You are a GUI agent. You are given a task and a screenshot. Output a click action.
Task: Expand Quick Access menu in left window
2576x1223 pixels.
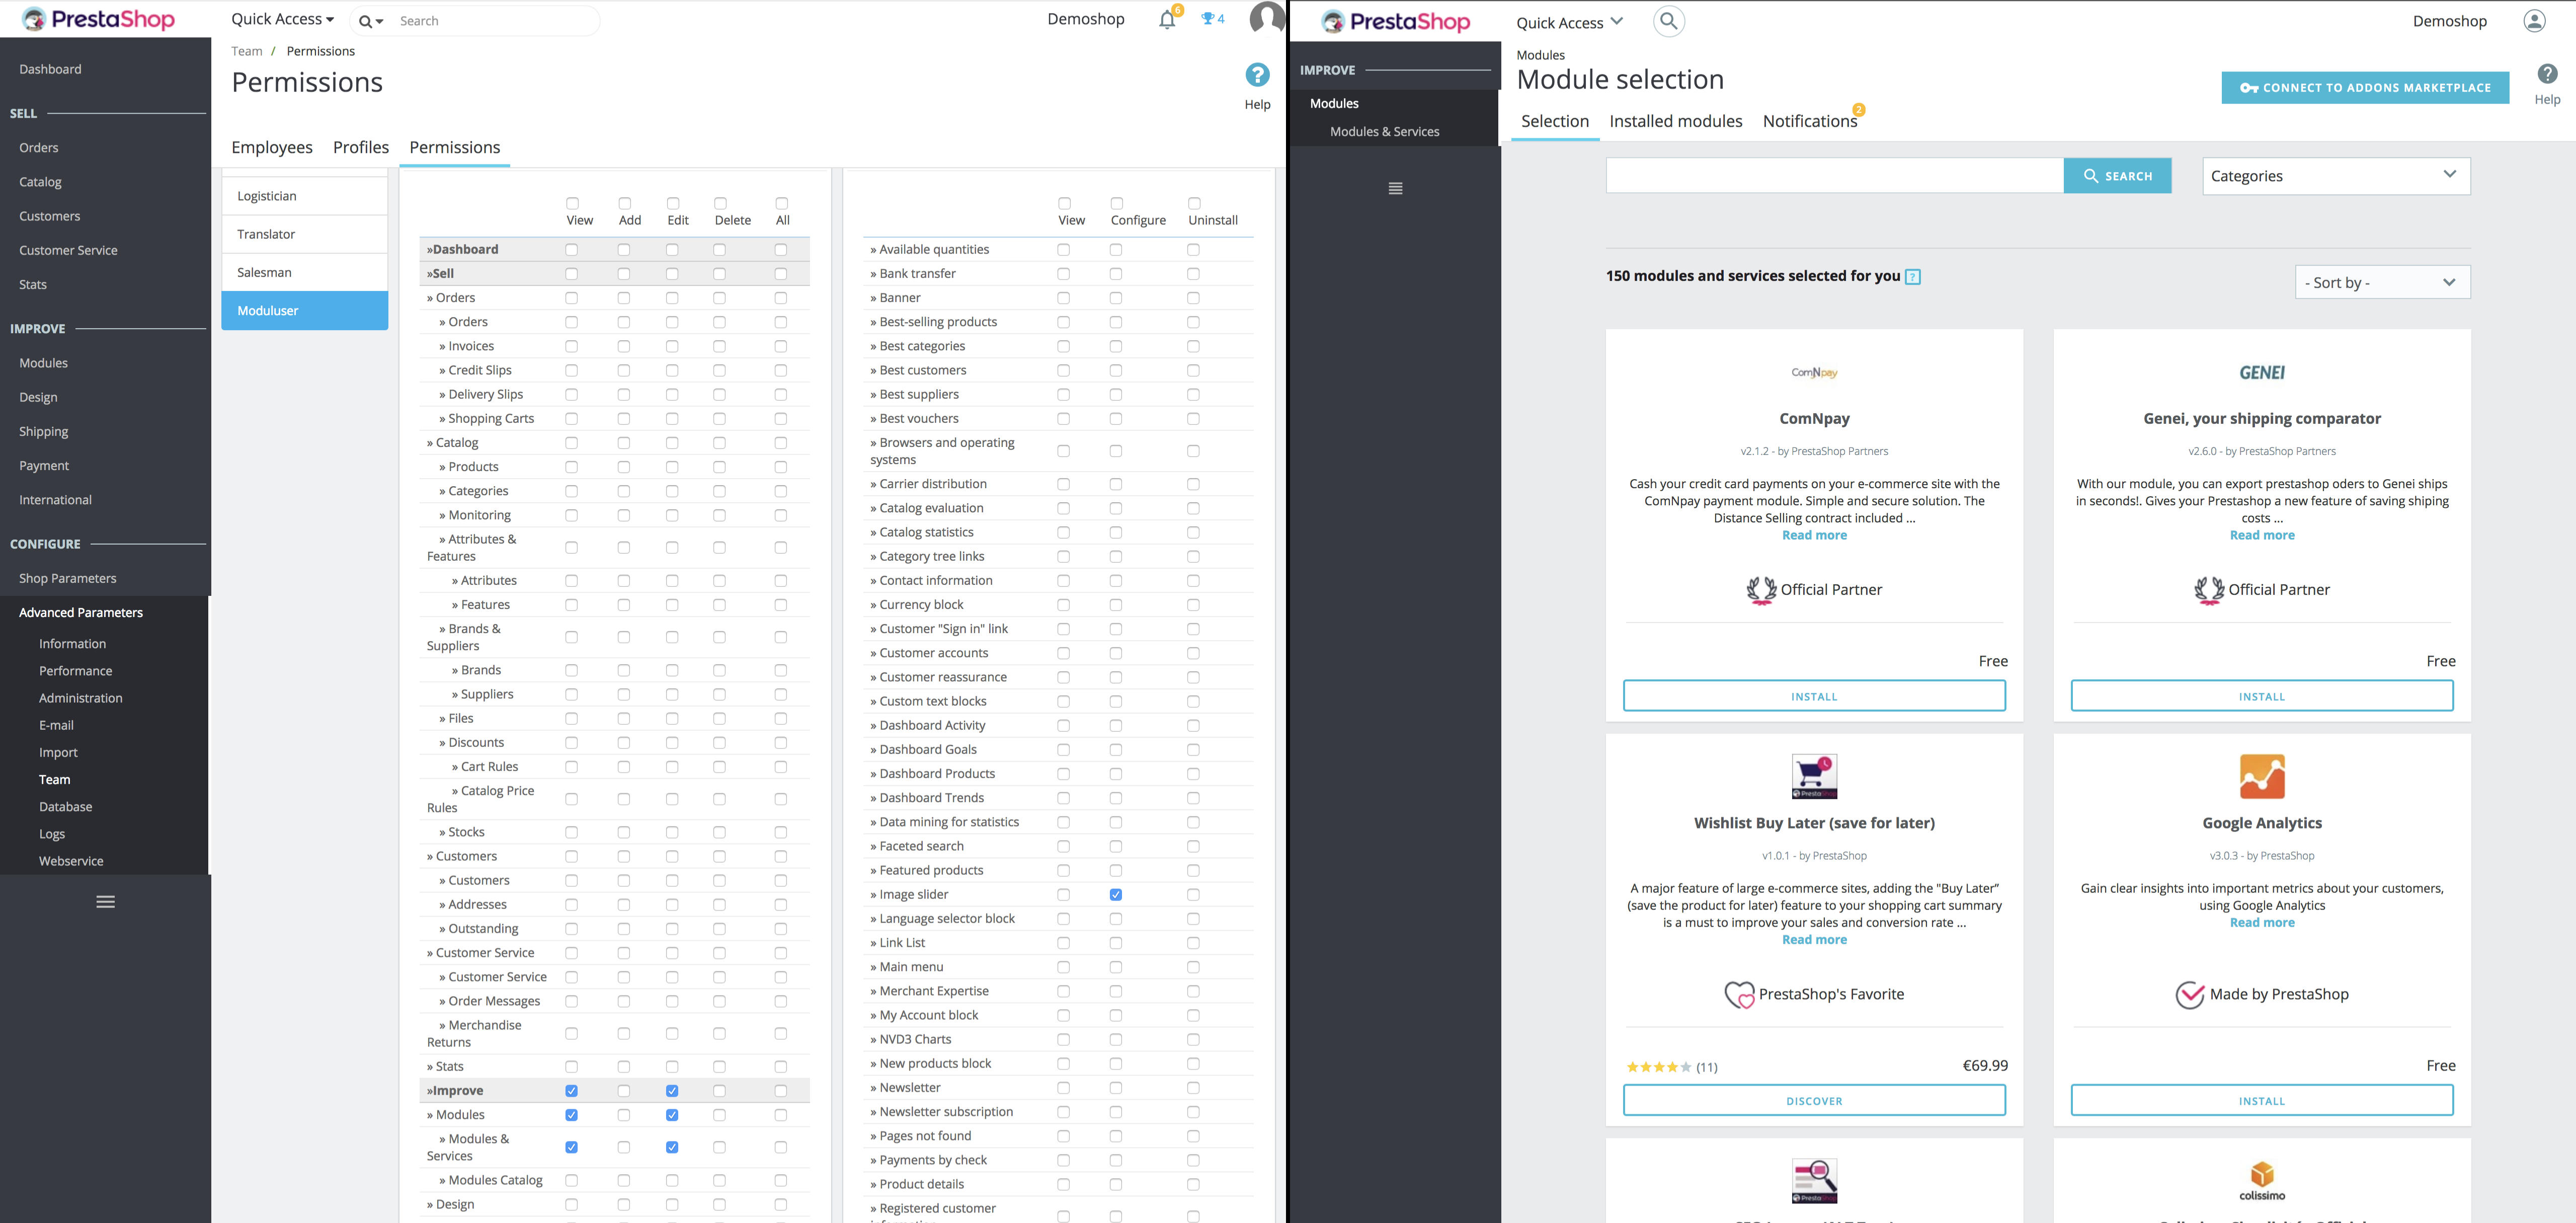click(282, 19)
